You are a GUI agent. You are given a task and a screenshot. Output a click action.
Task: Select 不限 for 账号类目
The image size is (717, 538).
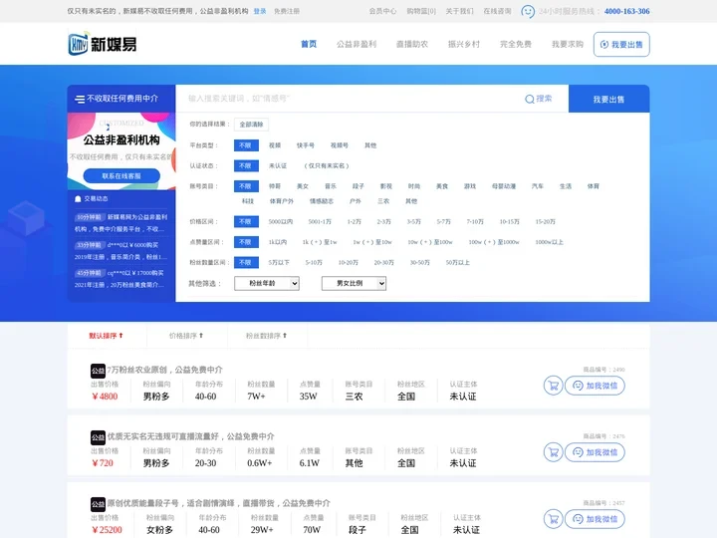(246, 186)
